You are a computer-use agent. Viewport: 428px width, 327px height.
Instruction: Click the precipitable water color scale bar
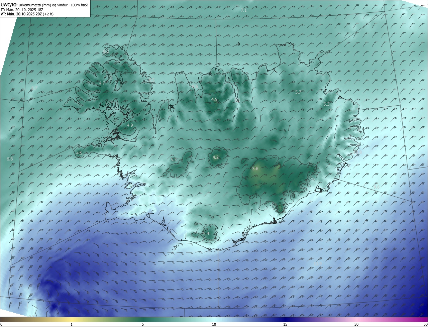tap(214, 319)
